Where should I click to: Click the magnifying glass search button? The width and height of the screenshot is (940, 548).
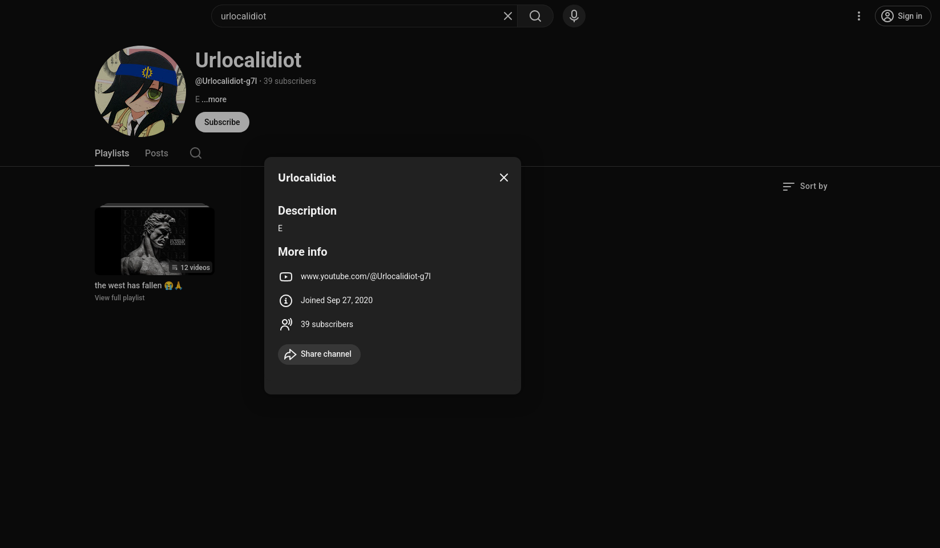point(535,16)
